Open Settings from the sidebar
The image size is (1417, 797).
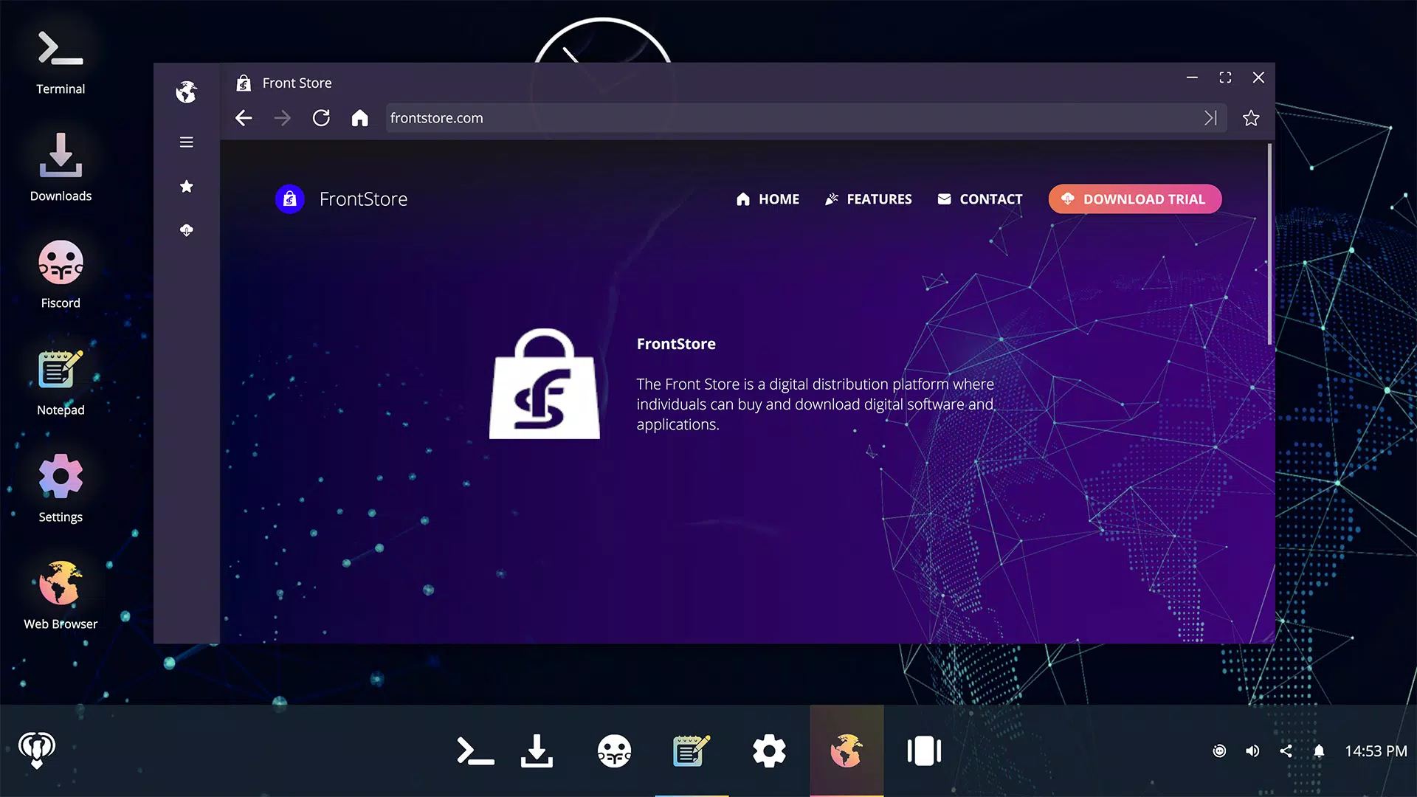(61, 486)
